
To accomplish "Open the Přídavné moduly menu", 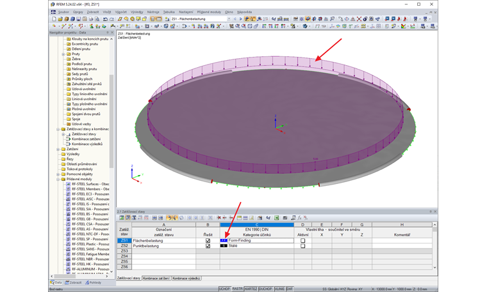I will click(x=209, y=12).
